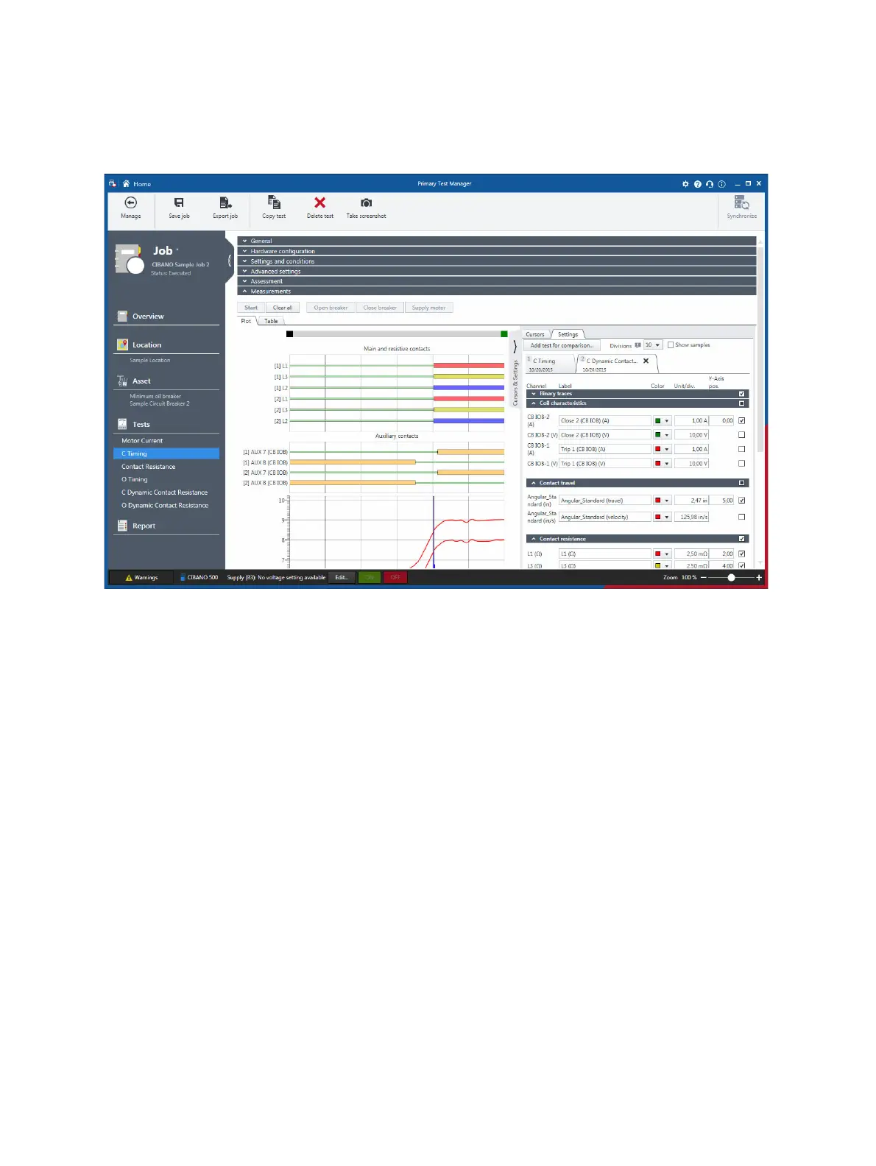
Task: Click the Location map icon
Action: coord(122,344)
